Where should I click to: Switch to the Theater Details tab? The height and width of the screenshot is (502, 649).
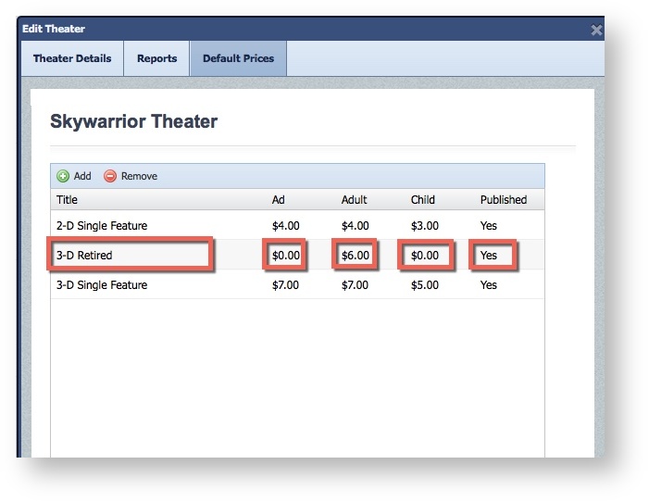72,58
